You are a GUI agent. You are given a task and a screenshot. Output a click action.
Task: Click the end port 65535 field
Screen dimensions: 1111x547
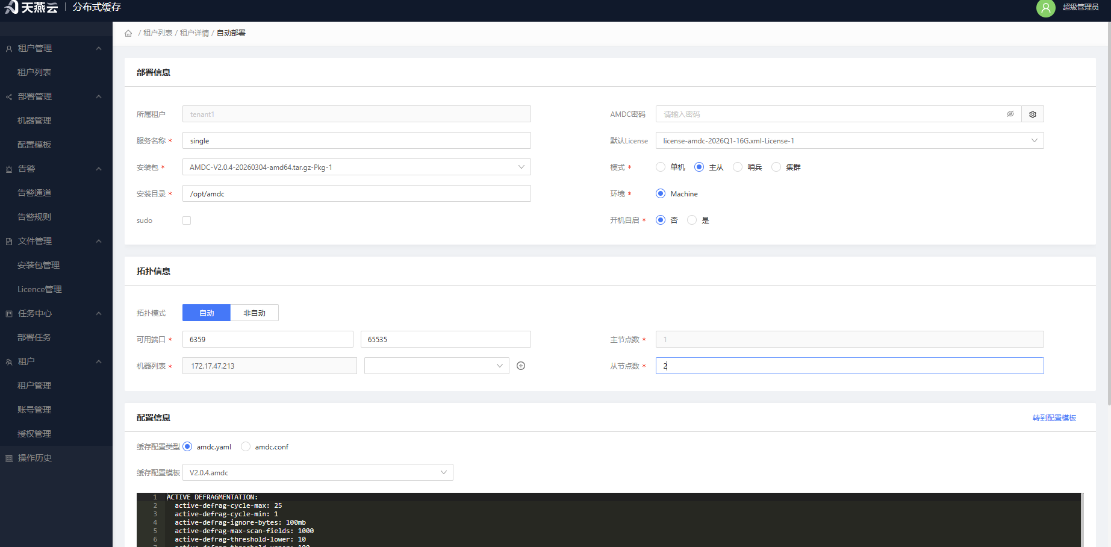(x=446, y=339)
